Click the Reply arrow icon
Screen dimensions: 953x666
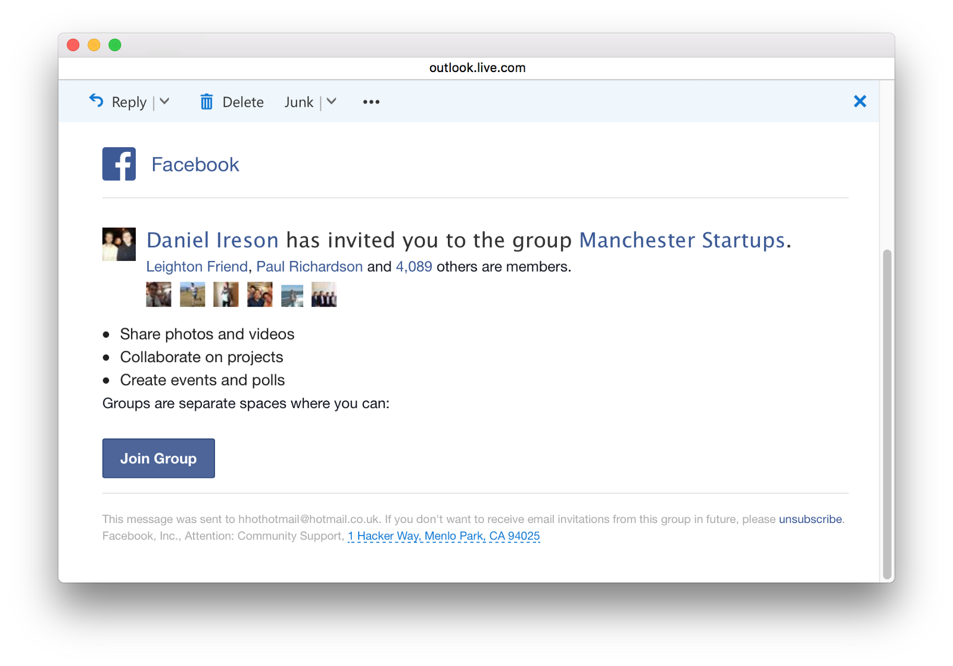(96, 101)
